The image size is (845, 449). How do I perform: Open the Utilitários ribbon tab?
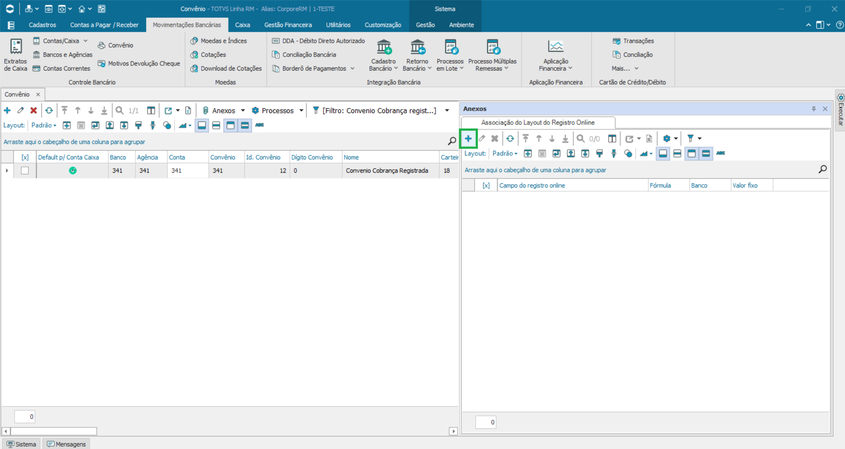338,25
